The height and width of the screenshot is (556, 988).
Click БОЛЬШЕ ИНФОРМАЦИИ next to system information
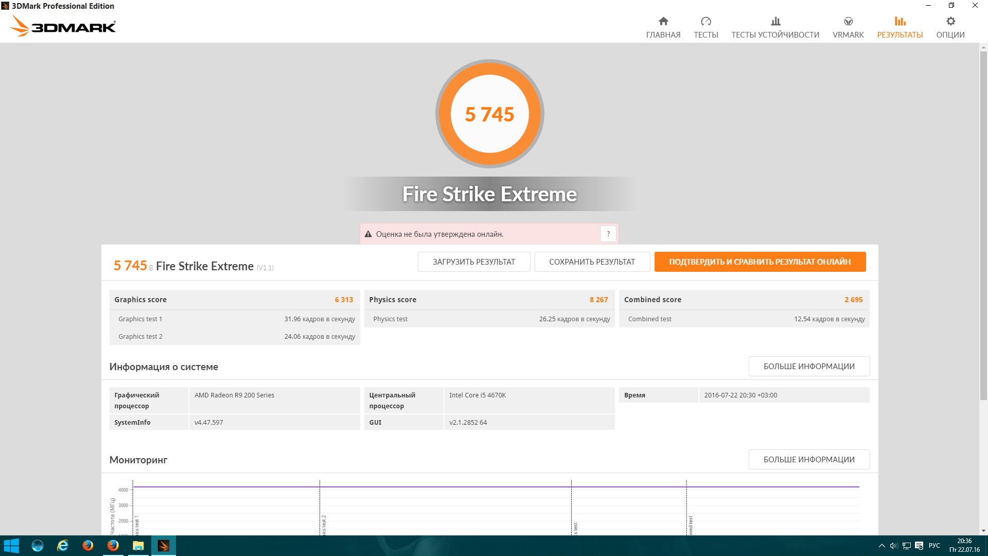point(808,367)
